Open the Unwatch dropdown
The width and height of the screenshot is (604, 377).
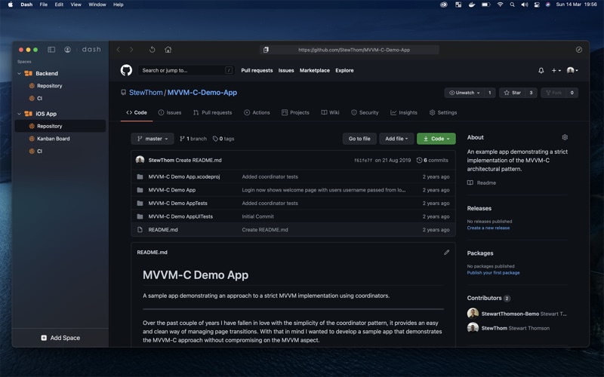point(464,93)
